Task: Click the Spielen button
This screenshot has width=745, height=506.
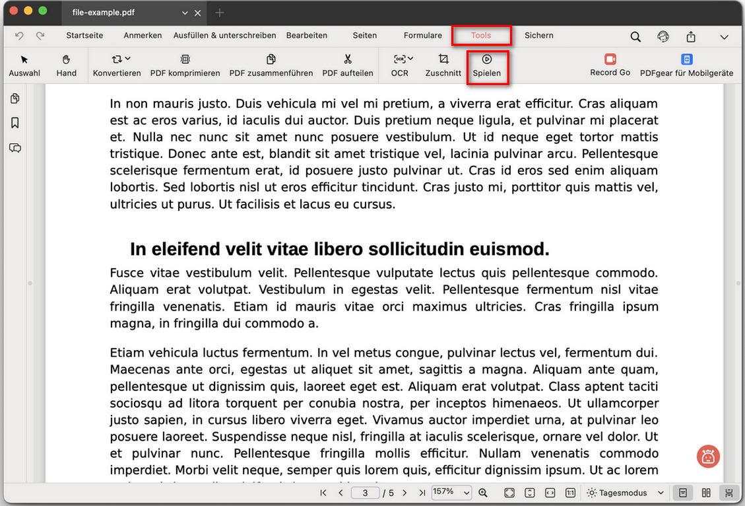Action: tap(488, 65)
